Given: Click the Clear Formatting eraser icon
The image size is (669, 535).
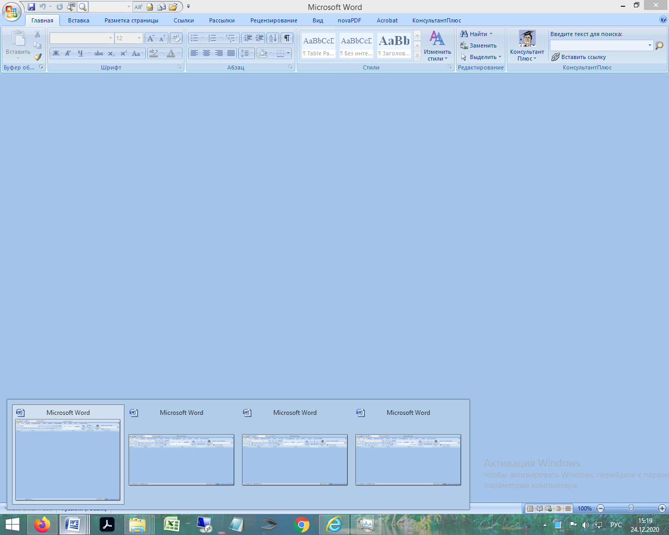Looking at the screenshot, I should pyautogui.click(x=176, y=38).
